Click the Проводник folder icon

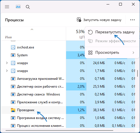click(13, 110)
